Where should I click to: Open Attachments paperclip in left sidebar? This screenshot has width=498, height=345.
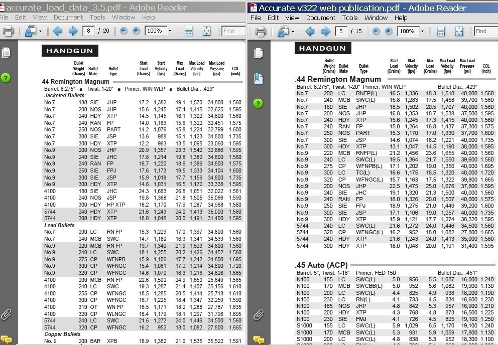(6, 314)
